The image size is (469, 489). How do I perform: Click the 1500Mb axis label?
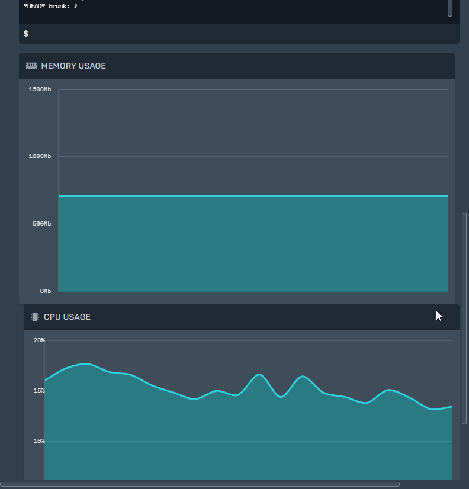click(x=40, y=89)
